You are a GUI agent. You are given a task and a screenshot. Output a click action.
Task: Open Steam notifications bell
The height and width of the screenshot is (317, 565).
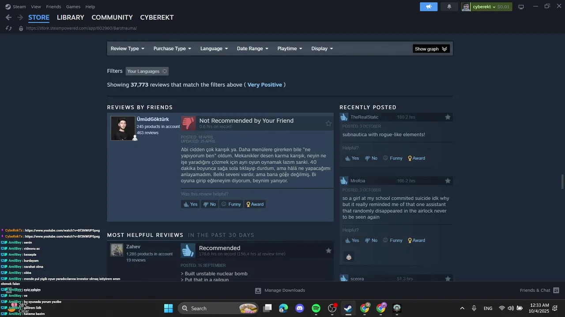[449, 7]
